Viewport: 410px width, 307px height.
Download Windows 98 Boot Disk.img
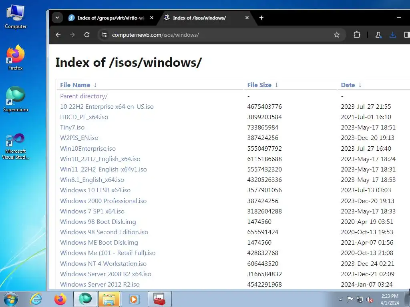tap(98, 221)
